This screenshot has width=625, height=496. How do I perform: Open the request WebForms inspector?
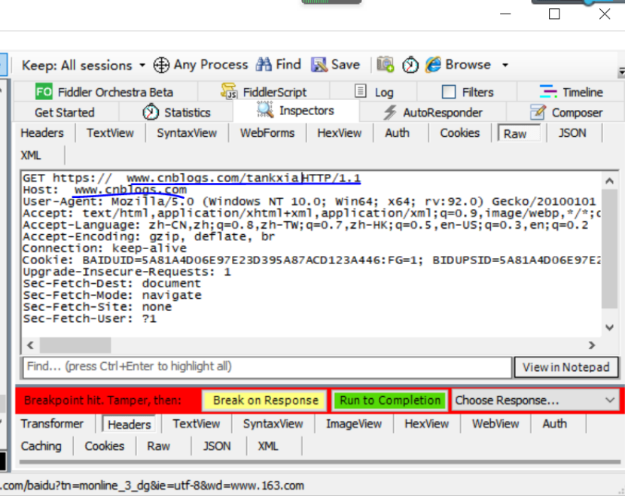pyautogui.click(x=267, y=132)
